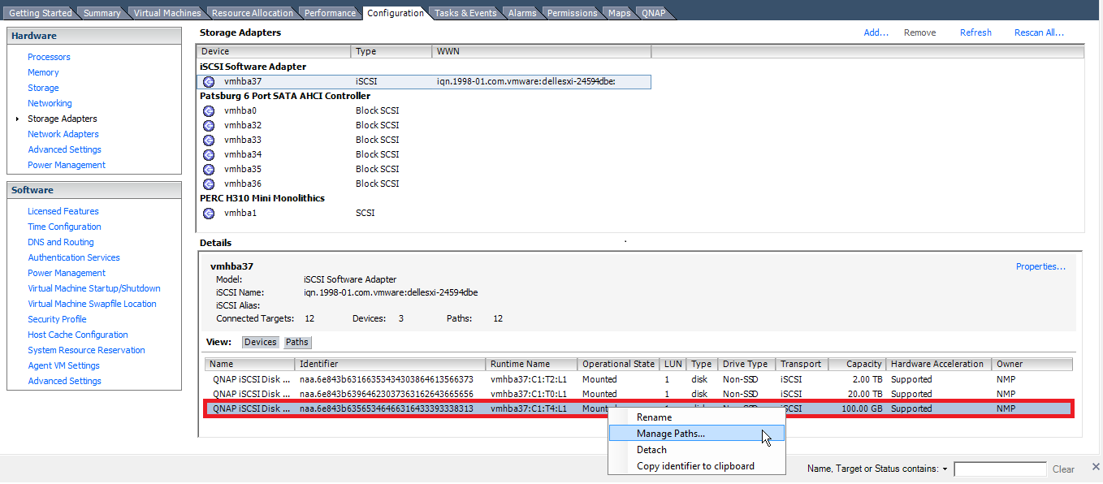Switch view to Paths
The height and width of the screenshot is (484, 1103).
(296, 343)
